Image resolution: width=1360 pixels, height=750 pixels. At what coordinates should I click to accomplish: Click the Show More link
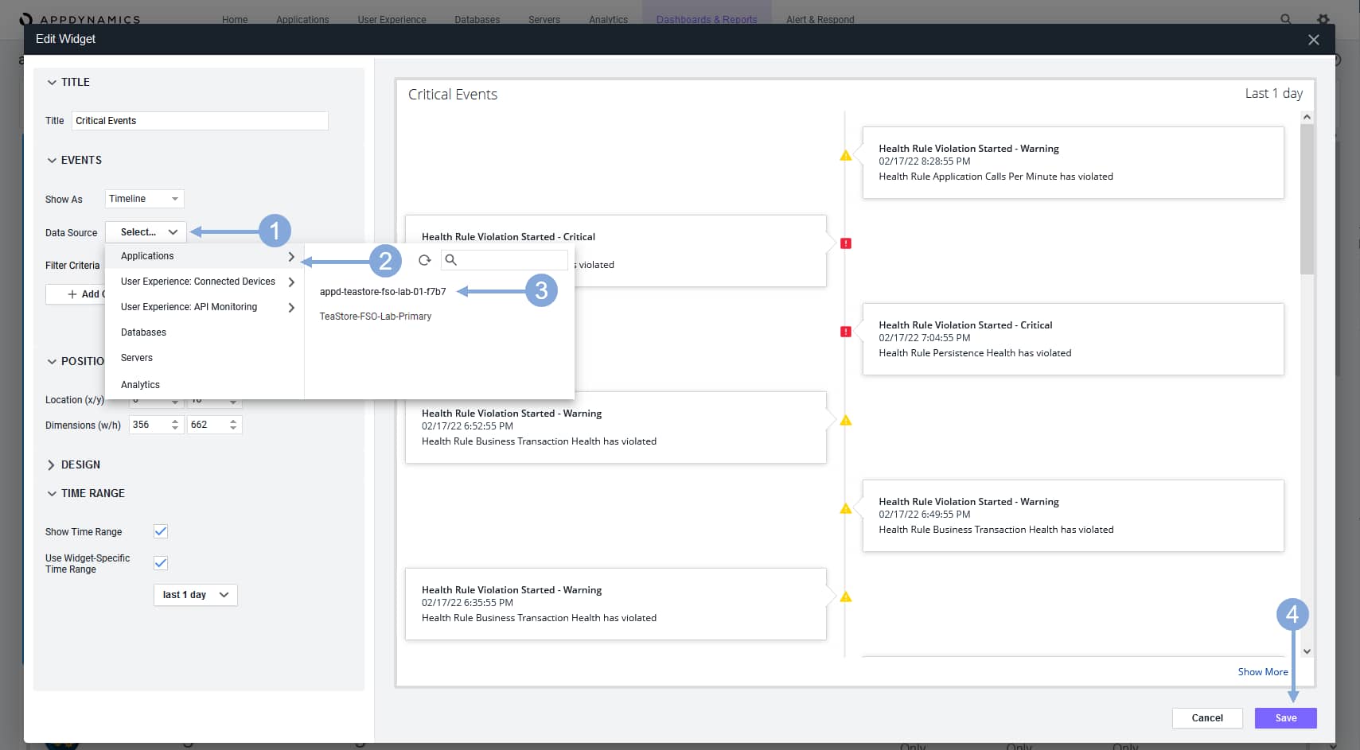coord(1263,672)
